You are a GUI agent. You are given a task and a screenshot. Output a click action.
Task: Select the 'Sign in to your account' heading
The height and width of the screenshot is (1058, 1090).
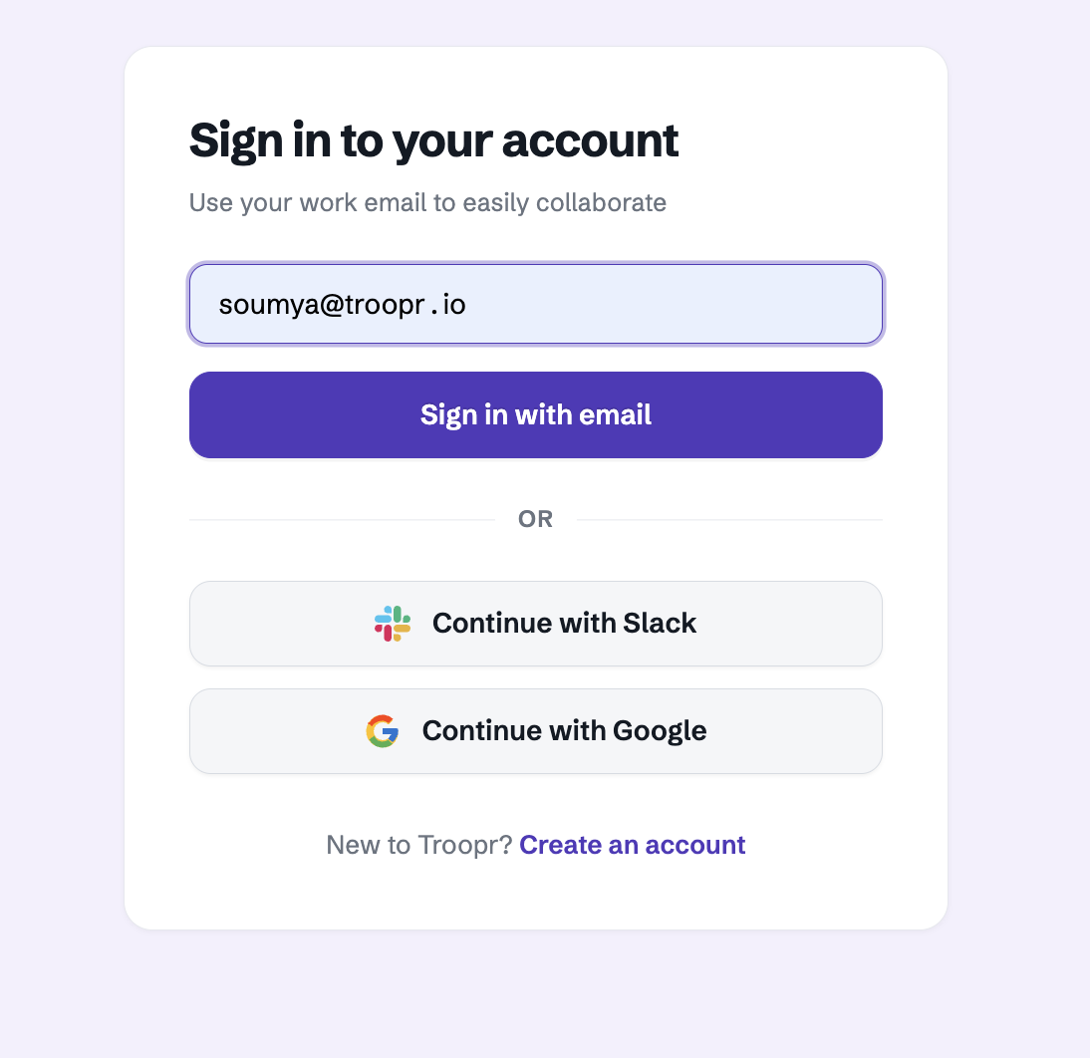(x=433, y=141)
